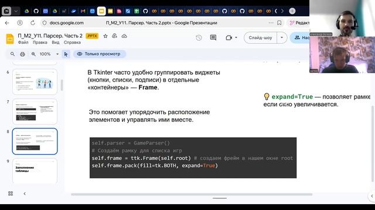Viewport: 375px width, 210px height.
Task: Click code line self.frame.pack(fill=tk.BOTH
Action: coord(155,166)
